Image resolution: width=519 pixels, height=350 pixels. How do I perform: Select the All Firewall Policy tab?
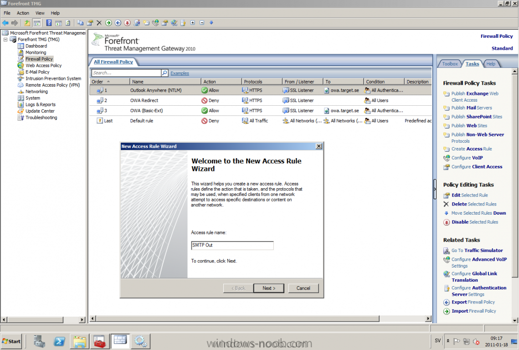point(113,62)
